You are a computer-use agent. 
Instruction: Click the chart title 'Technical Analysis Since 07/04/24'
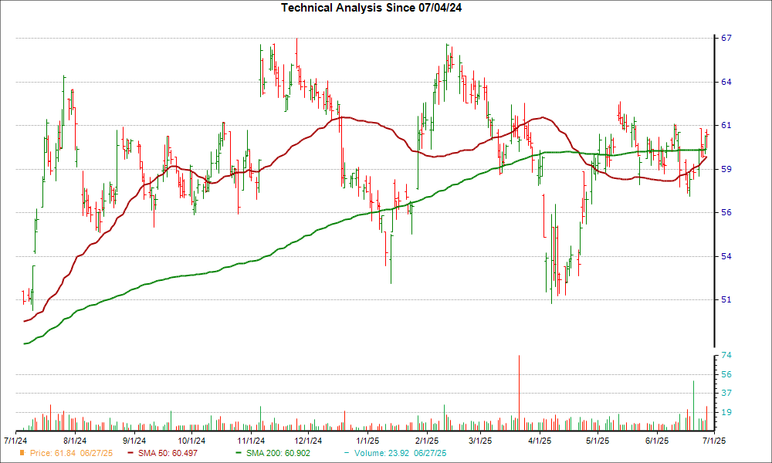[371, 8]
